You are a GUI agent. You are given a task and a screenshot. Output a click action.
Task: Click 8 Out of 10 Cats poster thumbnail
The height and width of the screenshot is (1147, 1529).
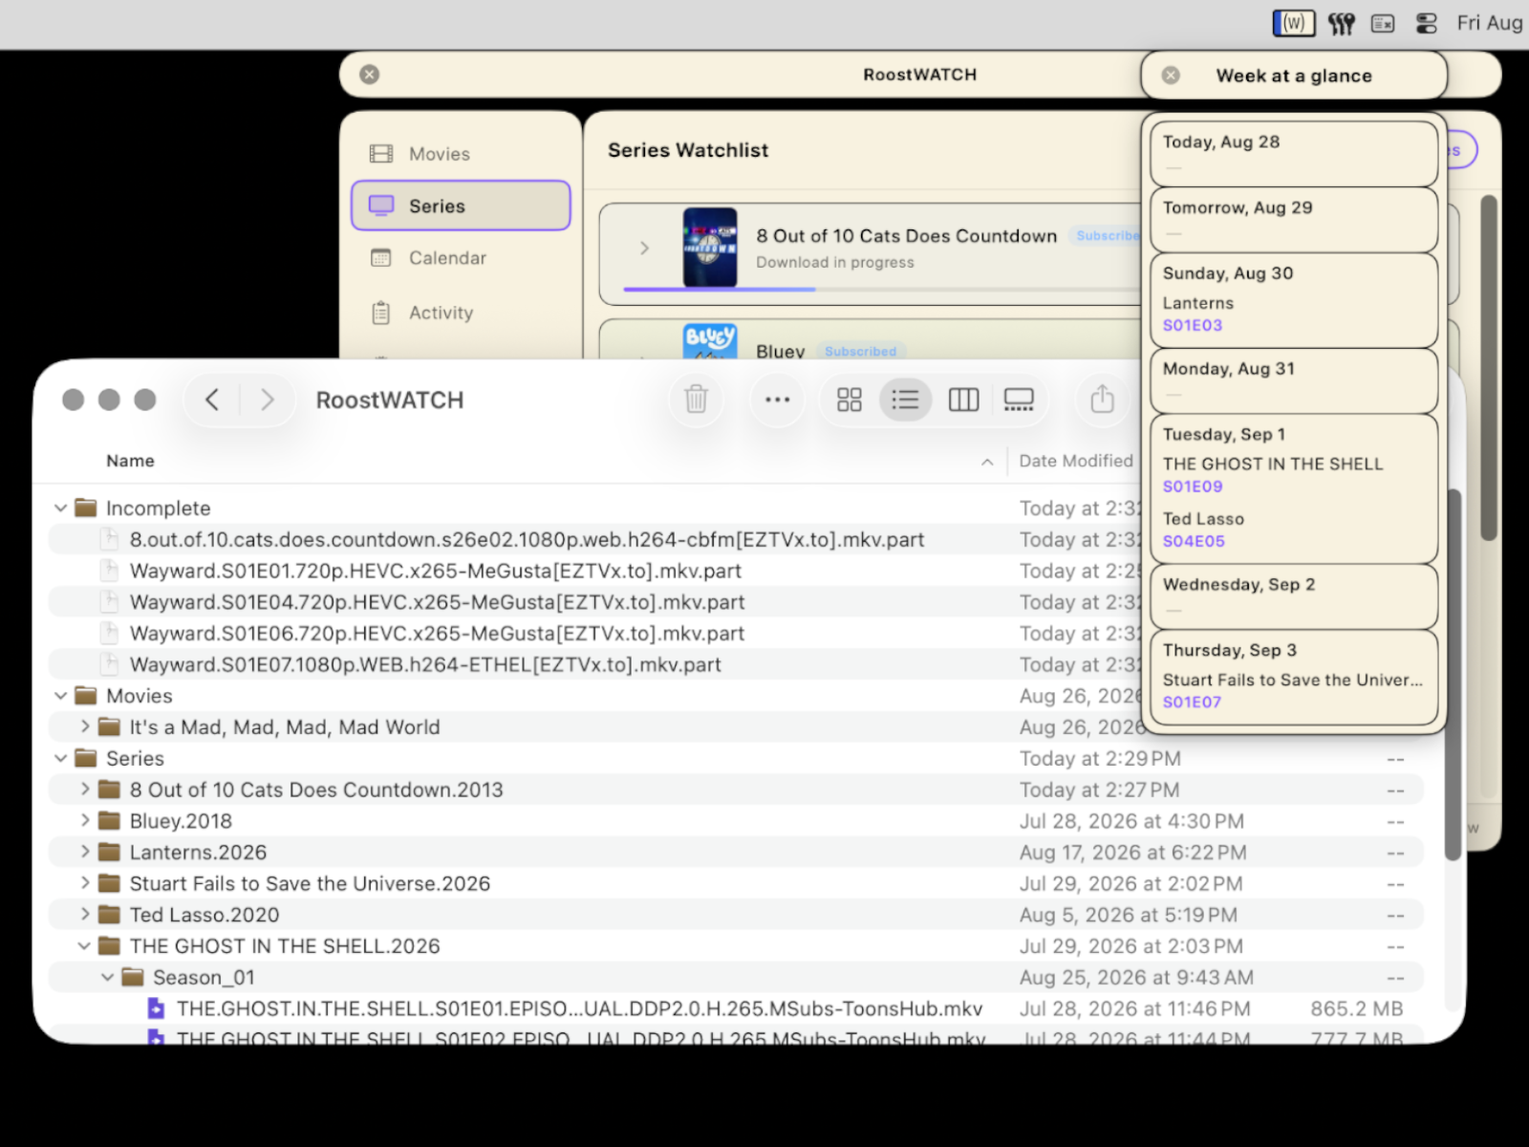[x=710, y=247]
